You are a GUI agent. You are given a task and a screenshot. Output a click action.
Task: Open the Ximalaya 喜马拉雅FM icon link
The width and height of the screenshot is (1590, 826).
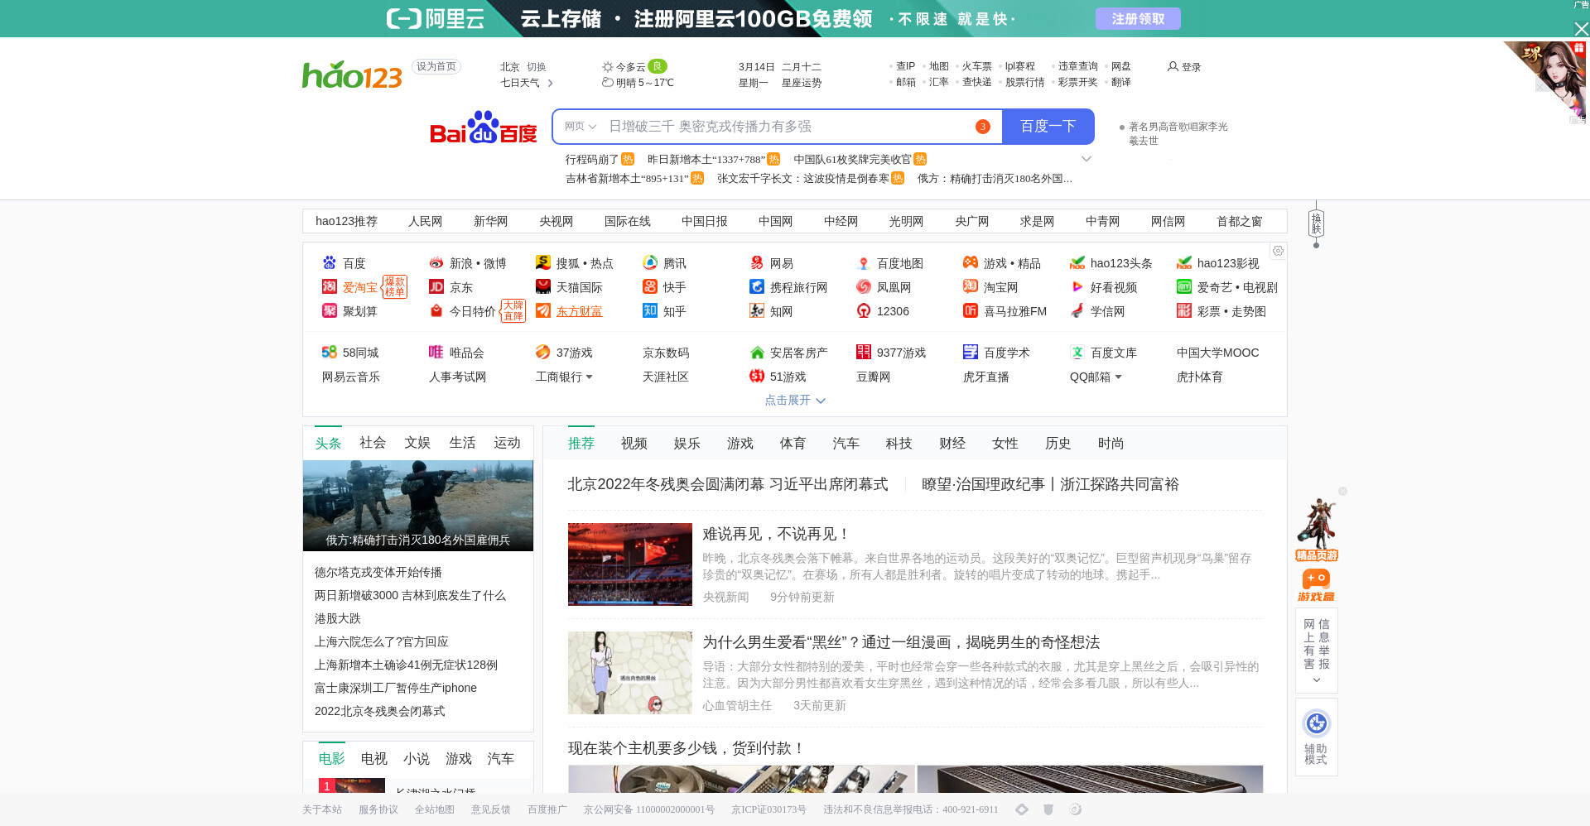point(971,311)
